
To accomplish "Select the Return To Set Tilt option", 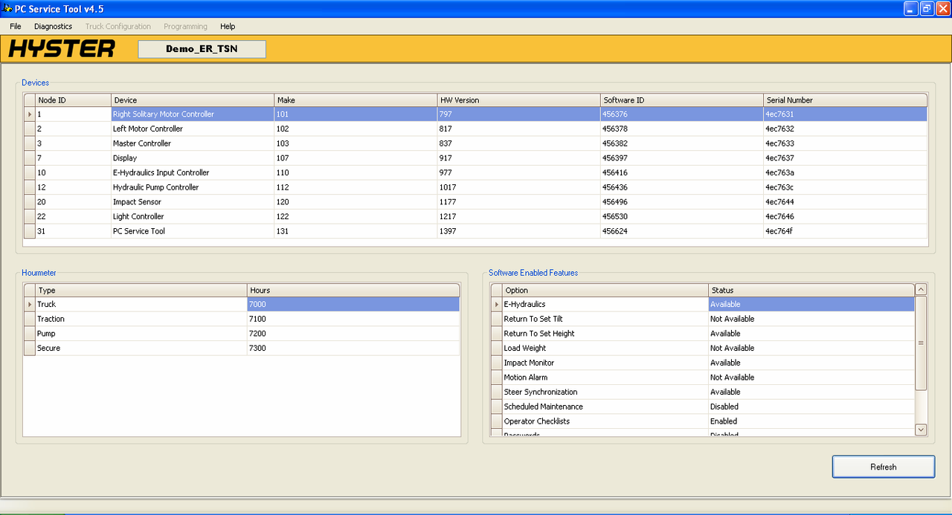I will (x=702, y=319).
